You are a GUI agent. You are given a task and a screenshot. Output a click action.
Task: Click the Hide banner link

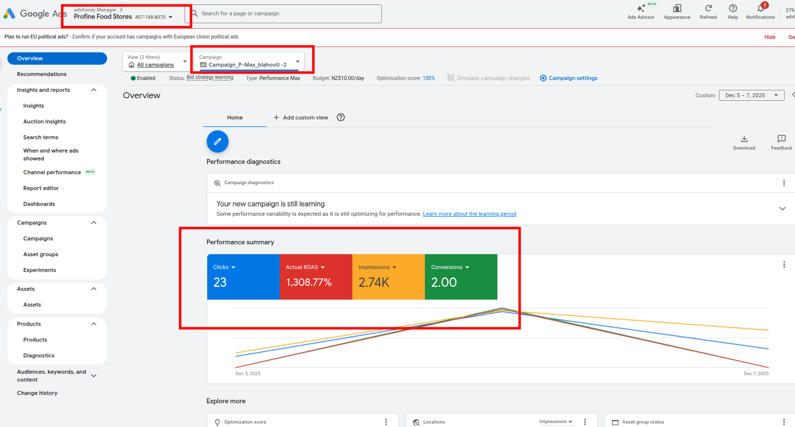point(770,37)
